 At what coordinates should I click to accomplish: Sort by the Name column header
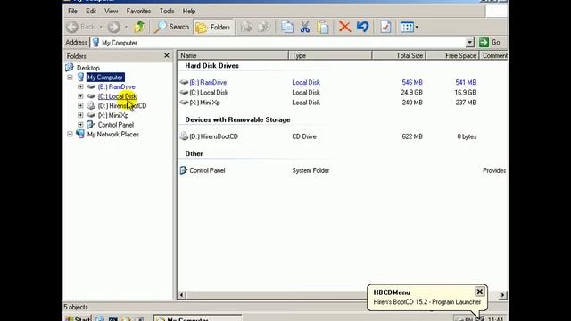pos(233,55)
